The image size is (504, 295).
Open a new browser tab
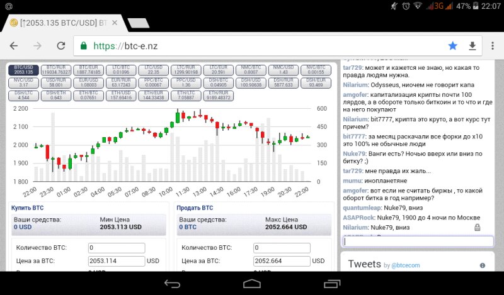point(137,23)
